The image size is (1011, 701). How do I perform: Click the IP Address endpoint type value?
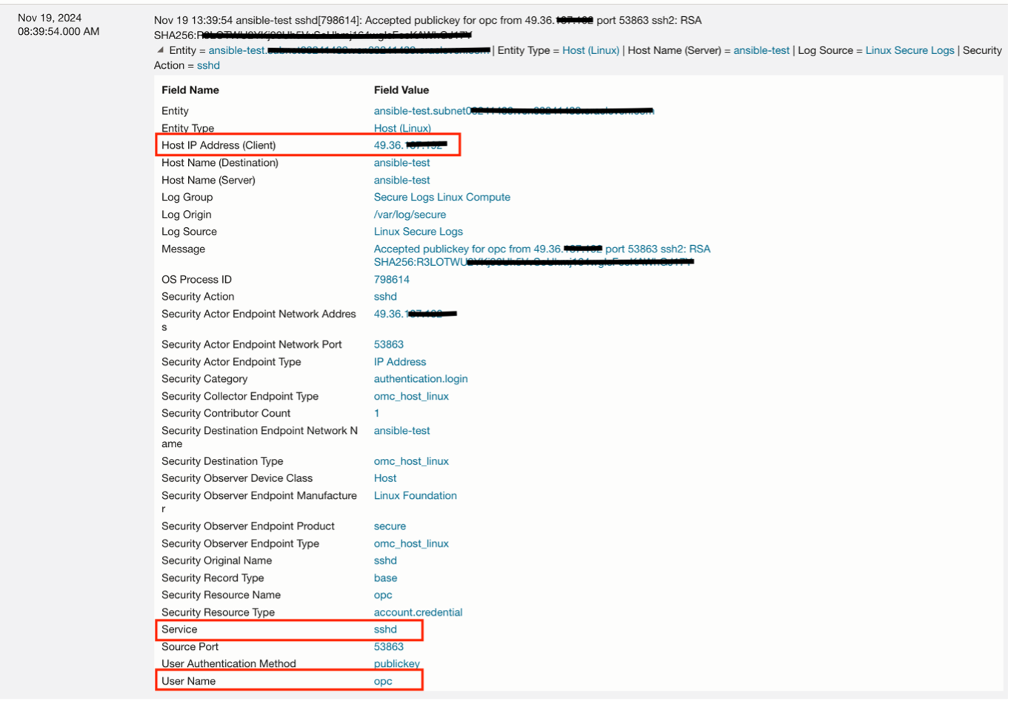coord(399,362)
